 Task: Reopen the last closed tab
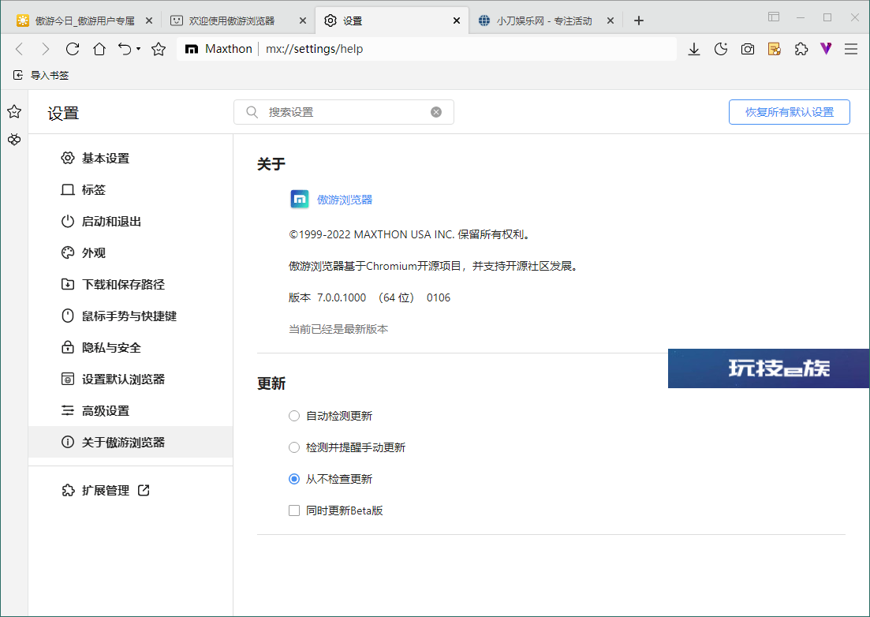tap(125, 50)
